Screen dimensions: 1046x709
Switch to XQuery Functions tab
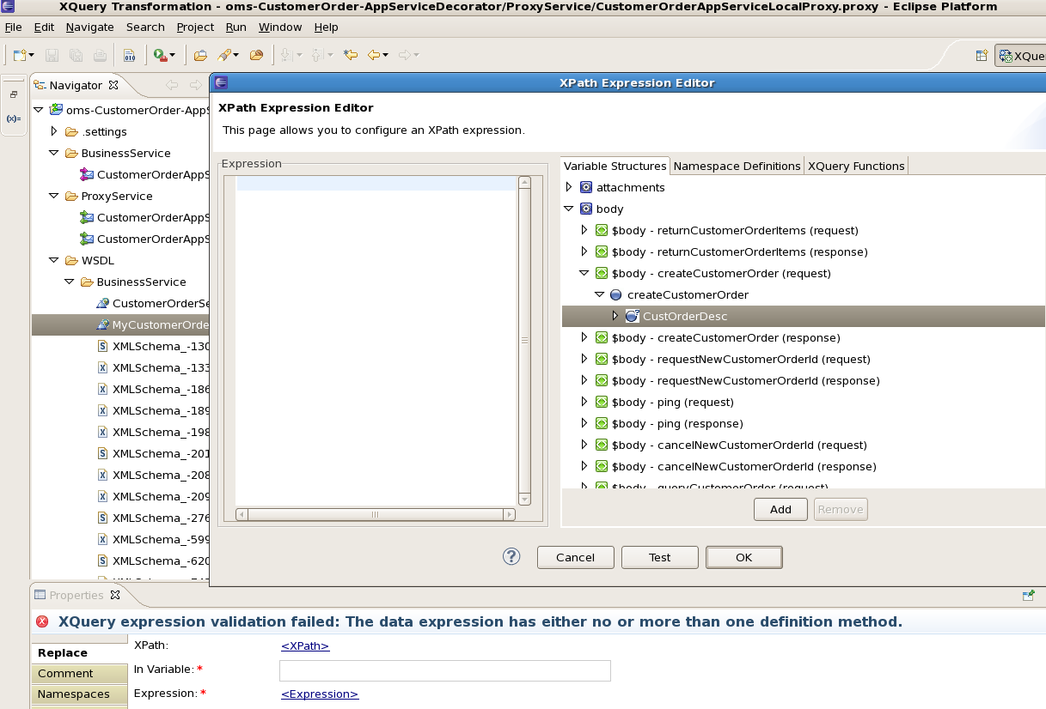[x=855, y=166]
